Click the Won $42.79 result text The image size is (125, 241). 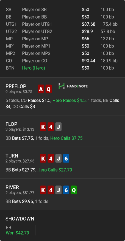tap(17, 233)
